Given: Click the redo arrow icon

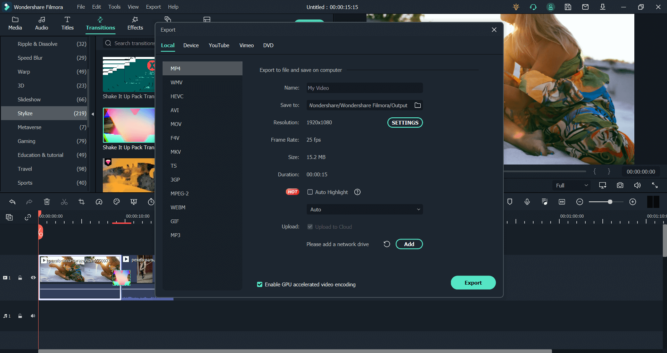Looking at the screenshot, I should [x=30, y=202].
